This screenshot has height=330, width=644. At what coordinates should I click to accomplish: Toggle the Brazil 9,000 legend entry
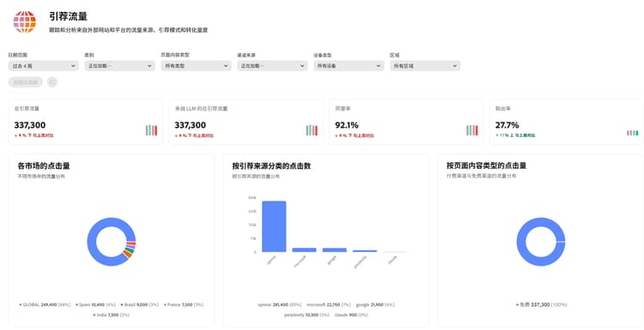tap(140, 304)
